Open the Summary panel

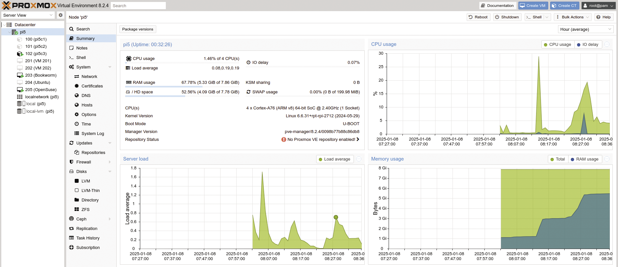(x=91, y=38)
